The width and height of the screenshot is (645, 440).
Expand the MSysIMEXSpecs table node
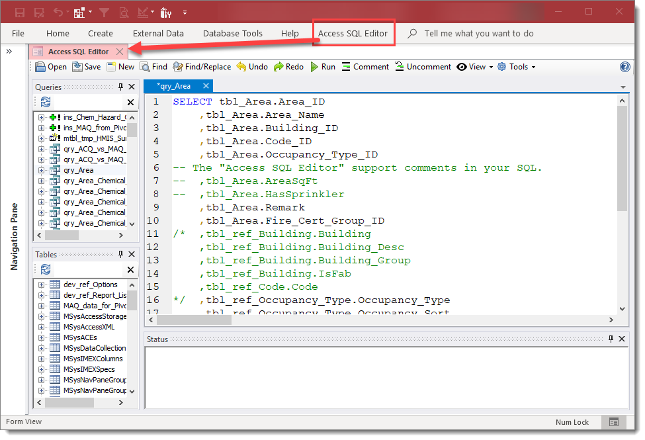pyautogui.click(x=41, y=370)
